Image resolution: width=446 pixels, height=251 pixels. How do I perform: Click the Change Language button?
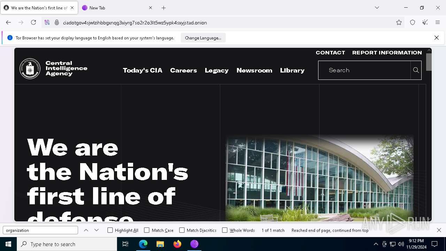[x=203, y=38]
